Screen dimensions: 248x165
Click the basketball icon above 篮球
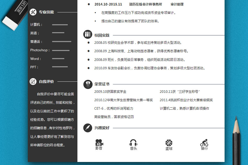click(169, 142)
